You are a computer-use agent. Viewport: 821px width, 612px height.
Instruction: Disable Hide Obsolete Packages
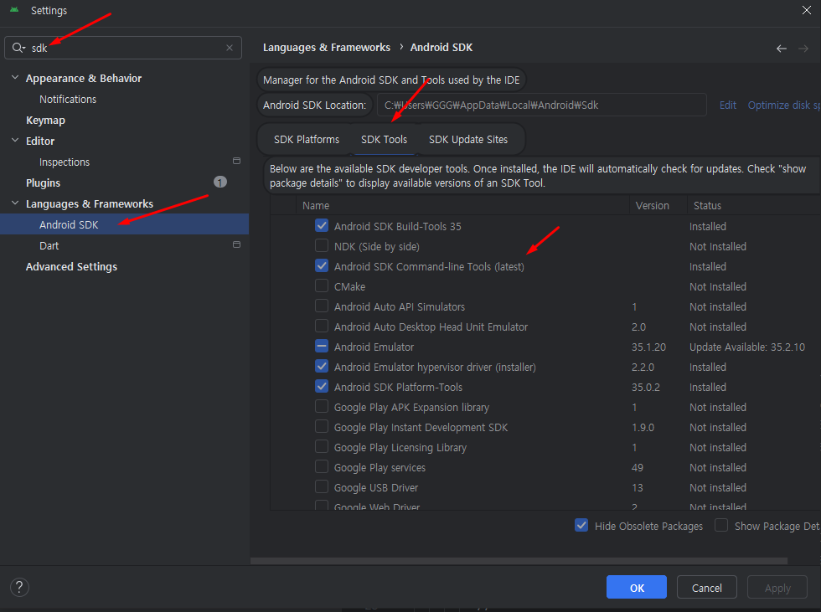[581, 525]
